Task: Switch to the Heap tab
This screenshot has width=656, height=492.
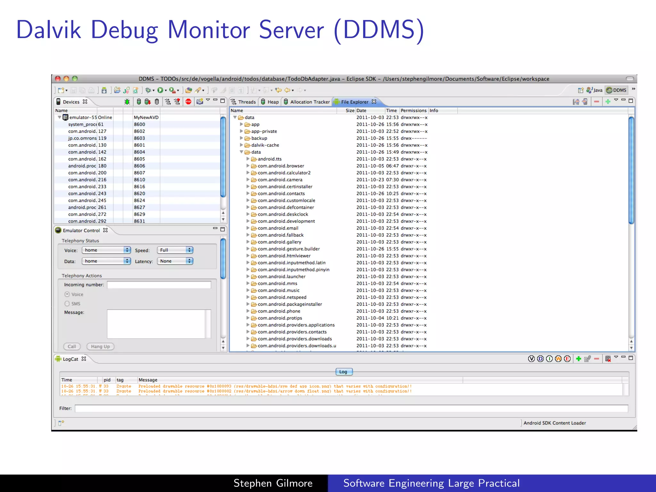Action: pos(270,102)
